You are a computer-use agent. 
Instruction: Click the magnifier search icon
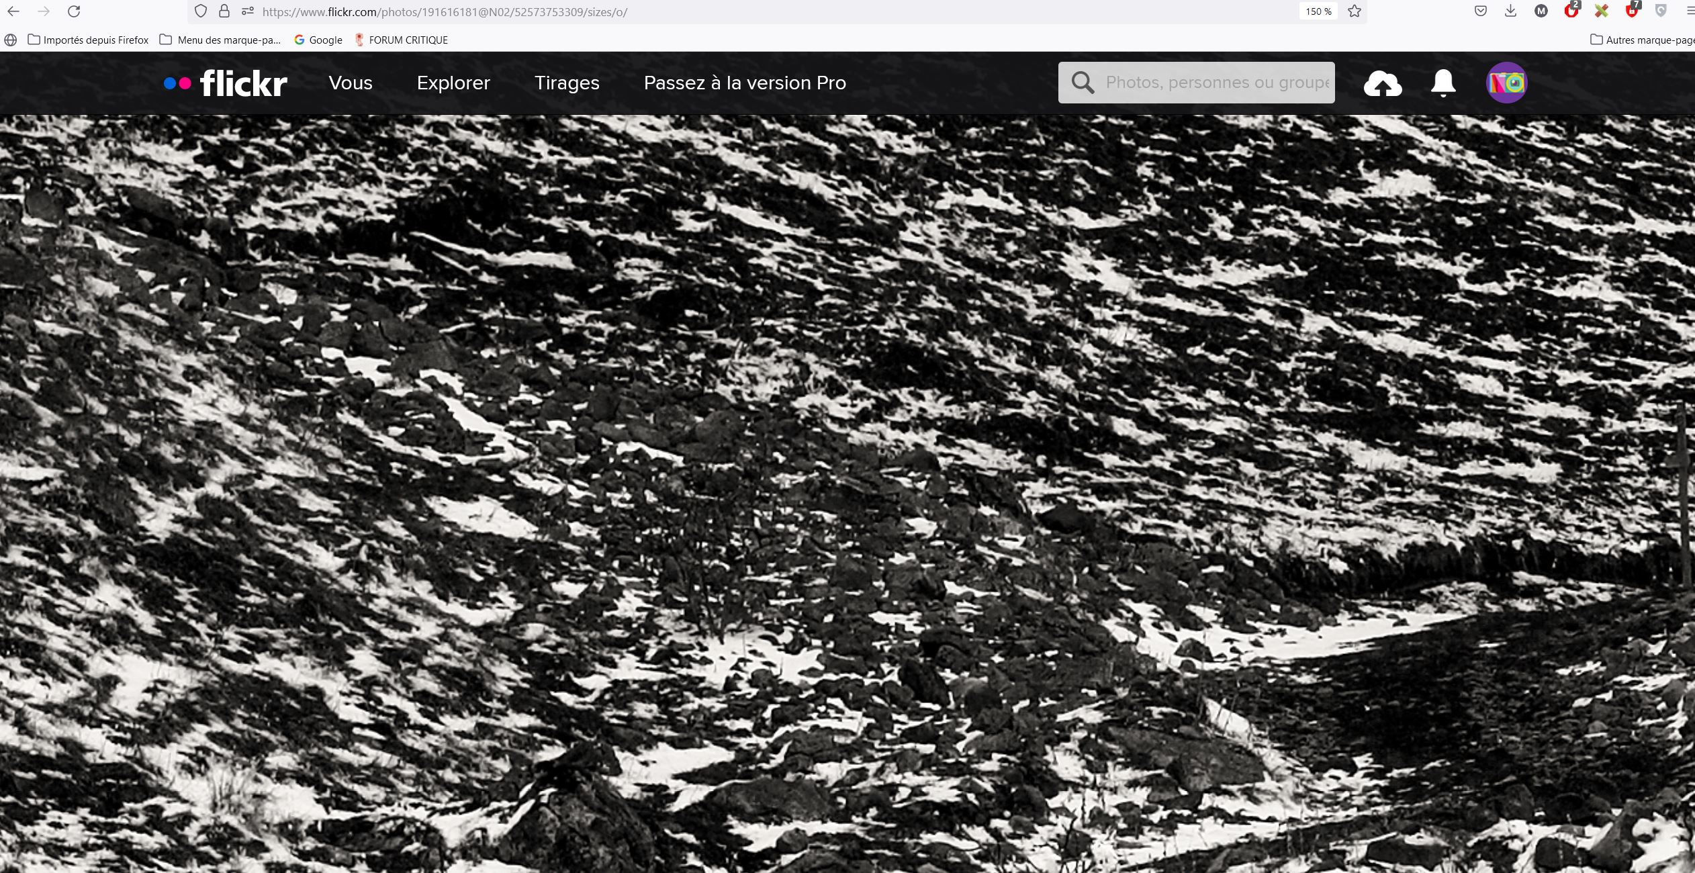pos(1083,83)
